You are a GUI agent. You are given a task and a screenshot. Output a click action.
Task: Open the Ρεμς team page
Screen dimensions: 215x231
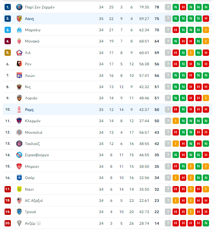[29, 110]
